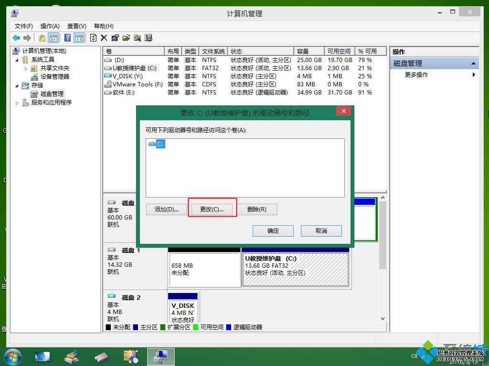Image resolution: width=489 pixels, height=366 pixels.
Task: Click the Disk 1 drive icon
Action: (x=112, y=250)
